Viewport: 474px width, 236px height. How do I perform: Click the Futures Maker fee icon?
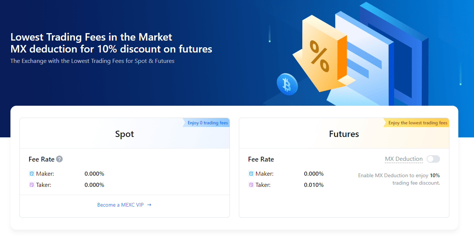251,173
